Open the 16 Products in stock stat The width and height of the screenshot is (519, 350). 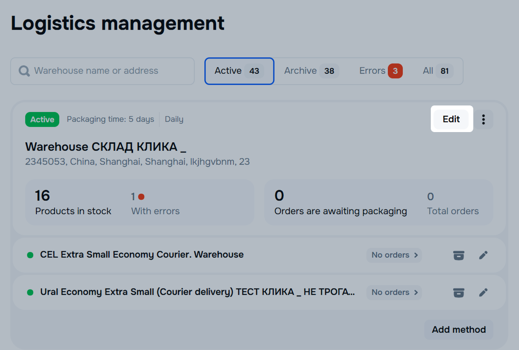pos(73,203)
